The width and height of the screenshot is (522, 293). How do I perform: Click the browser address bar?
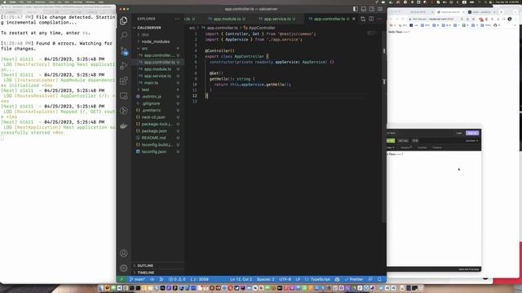(x=441, y=20)
